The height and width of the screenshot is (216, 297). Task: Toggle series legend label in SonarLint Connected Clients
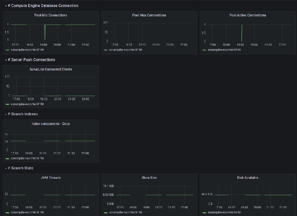click(x=27, y=104)
